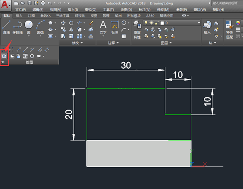
Task: Expand the 修改 (Modify) panel dropdown
Action: 77,43
